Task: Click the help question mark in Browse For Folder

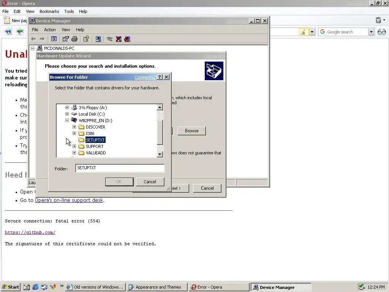Action: point(160,77)
